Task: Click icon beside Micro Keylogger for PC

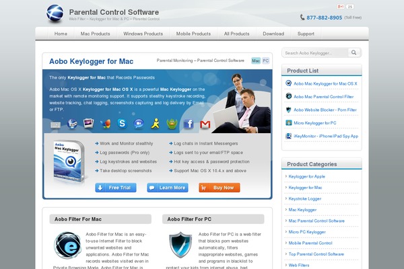Action: coord(289,123)
